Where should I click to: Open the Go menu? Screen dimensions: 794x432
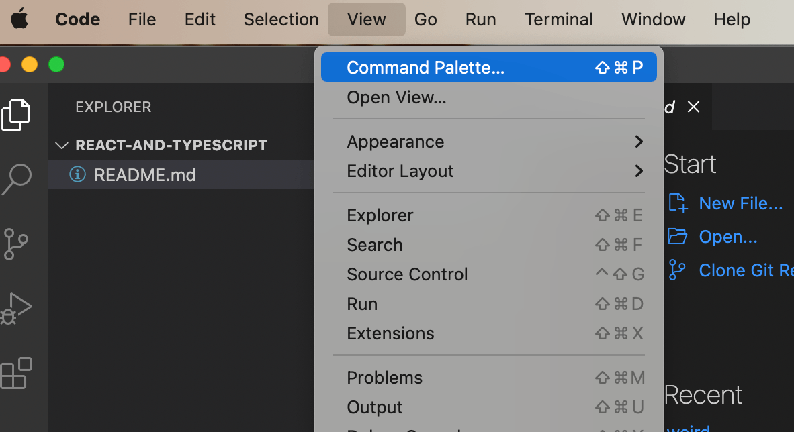pos(425,19)
